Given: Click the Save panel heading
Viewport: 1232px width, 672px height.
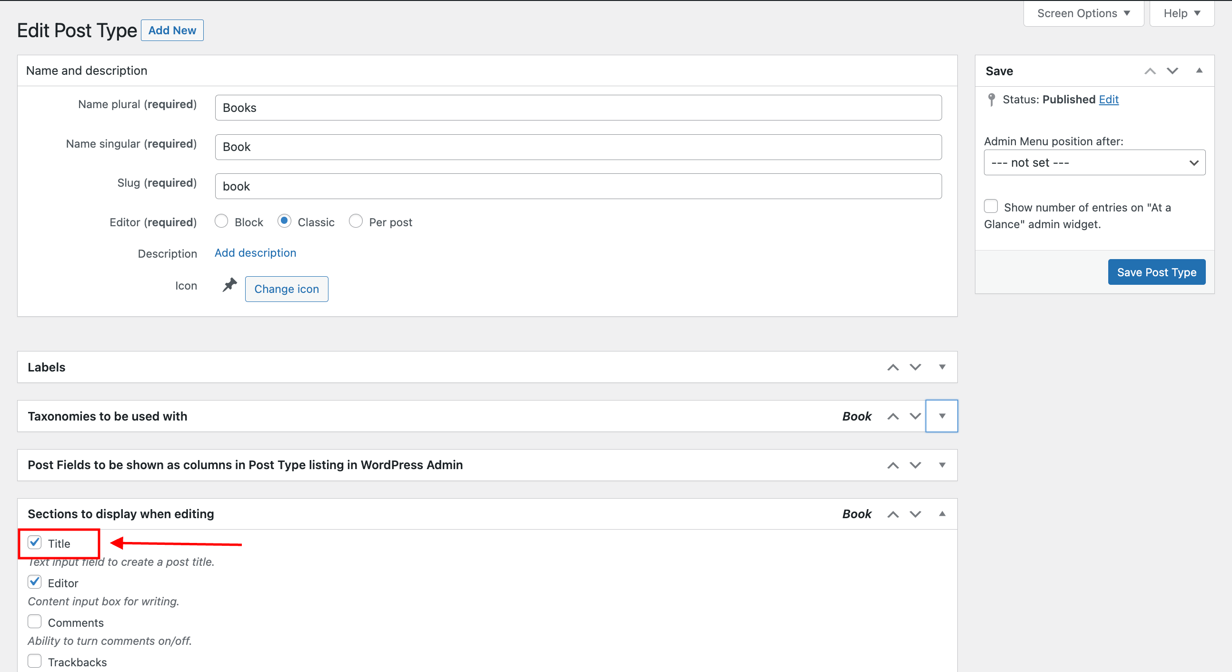Looking at the screenshot, I should [999, 71].
